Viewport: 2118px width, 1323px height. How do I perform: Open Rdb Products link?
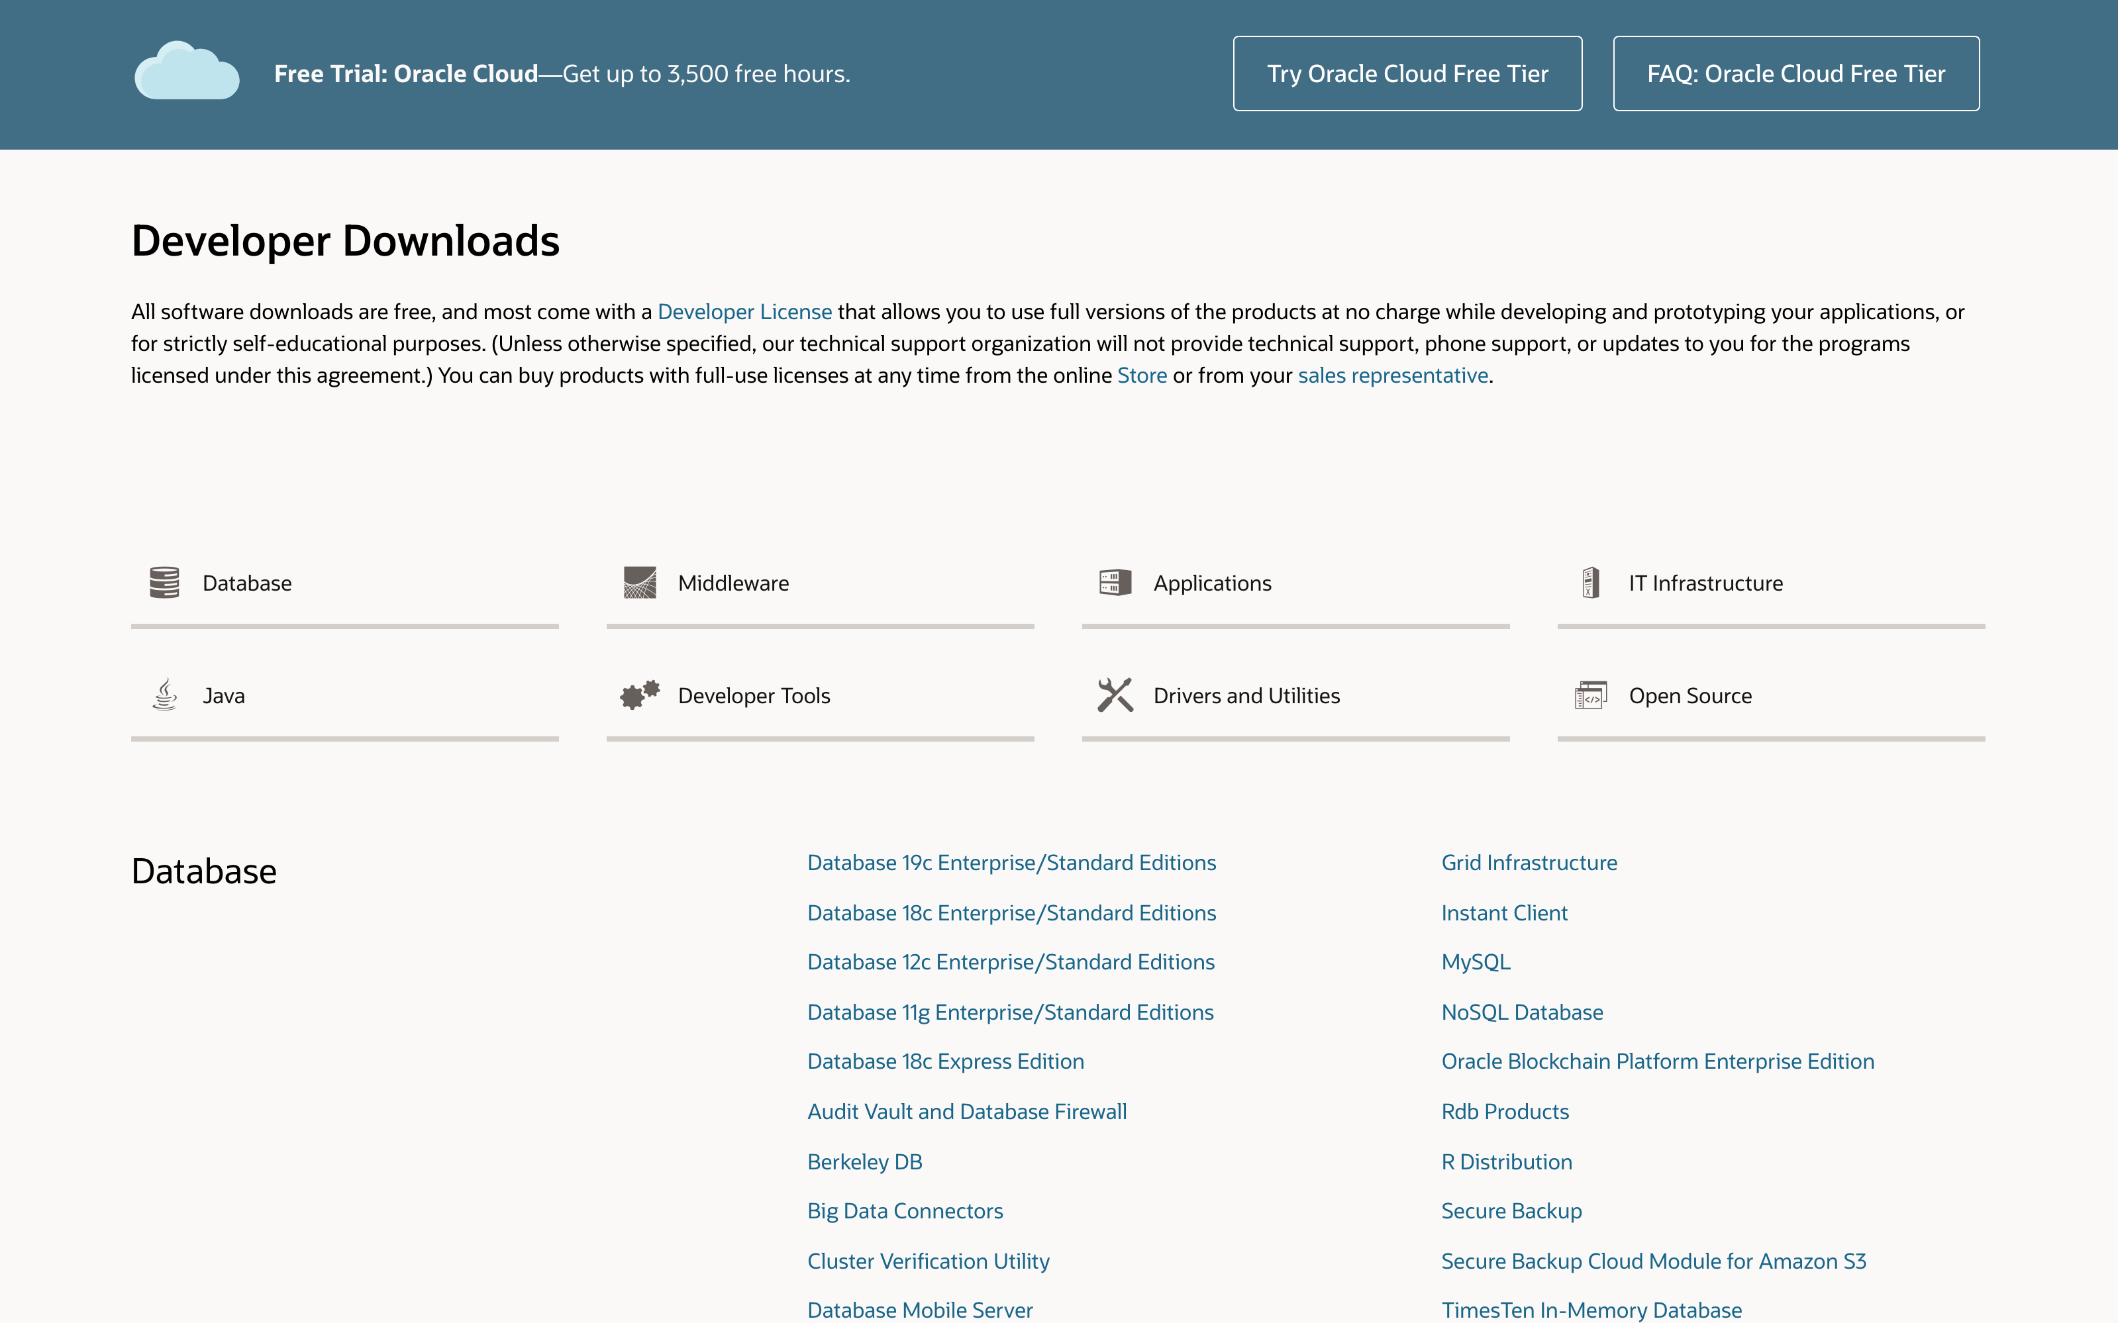click(1505, 1111)
